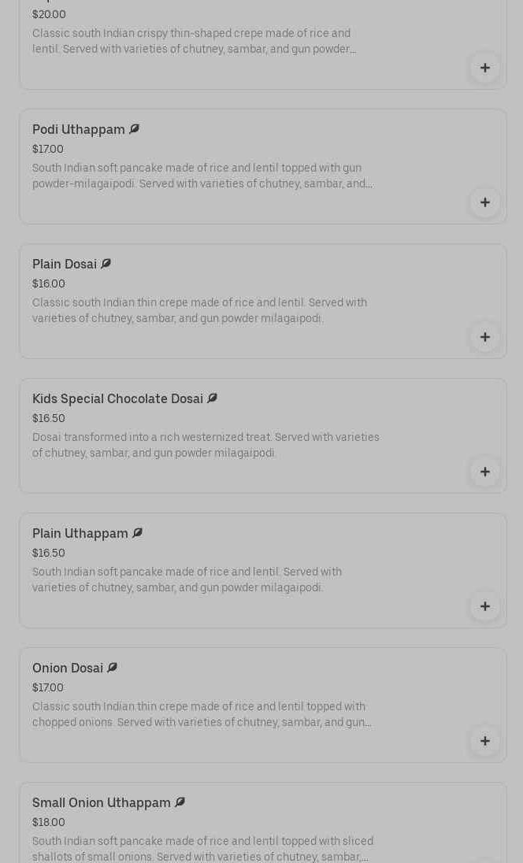Open Kids Special Chocolate Dosai title

(117, 398)
